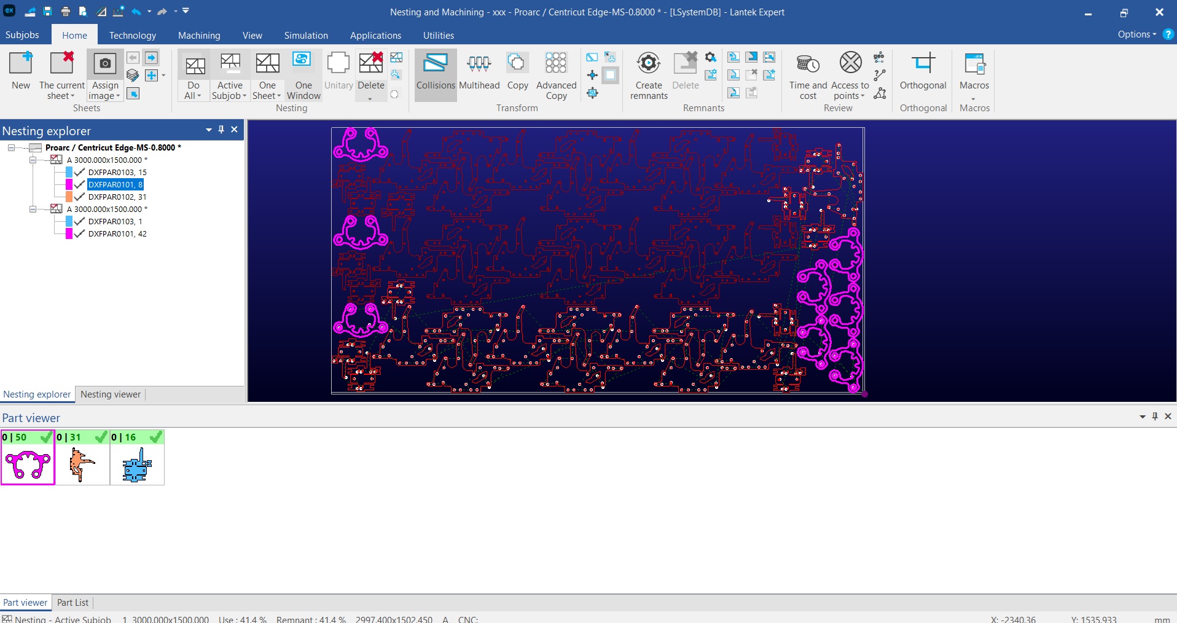Open the Subjobs tab
Screen dimensions: 1177x623
click(x=22, y=35)
